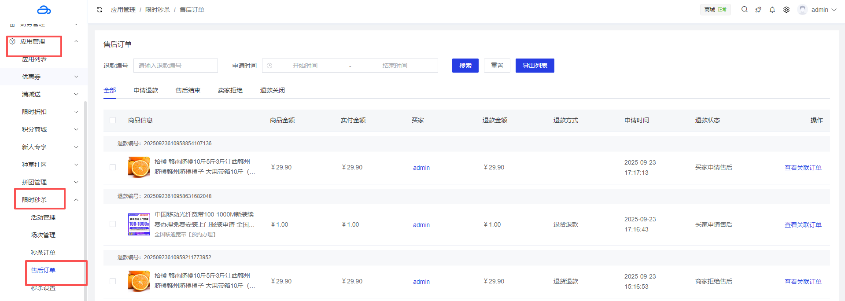
Task: Open the search icon in top bar
Action: click(744, 9)
